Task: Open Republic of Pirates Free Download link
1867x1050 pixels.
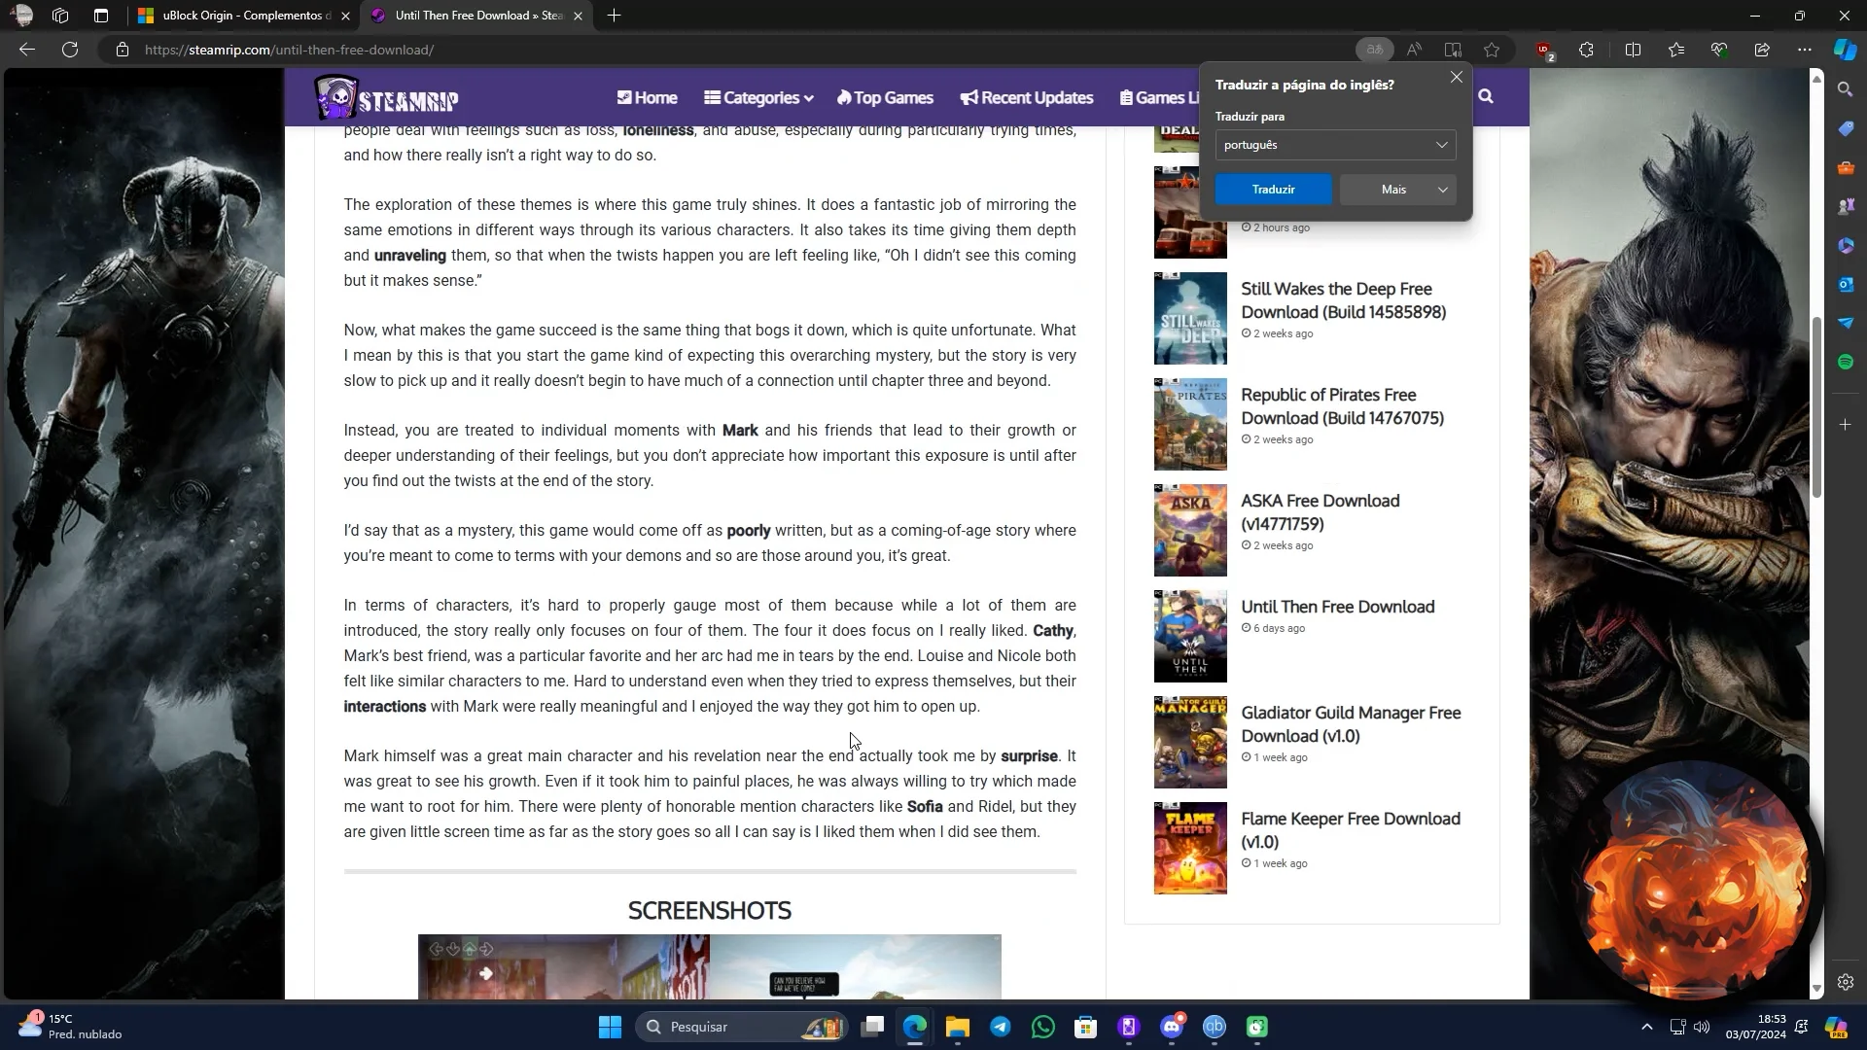Action: (1342, 406)
